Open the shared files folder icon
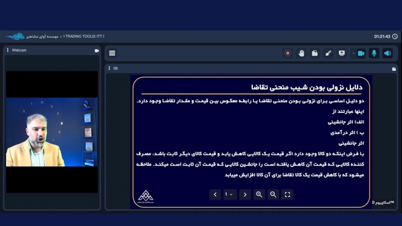 pyautogui.click(x=315, y=53)
